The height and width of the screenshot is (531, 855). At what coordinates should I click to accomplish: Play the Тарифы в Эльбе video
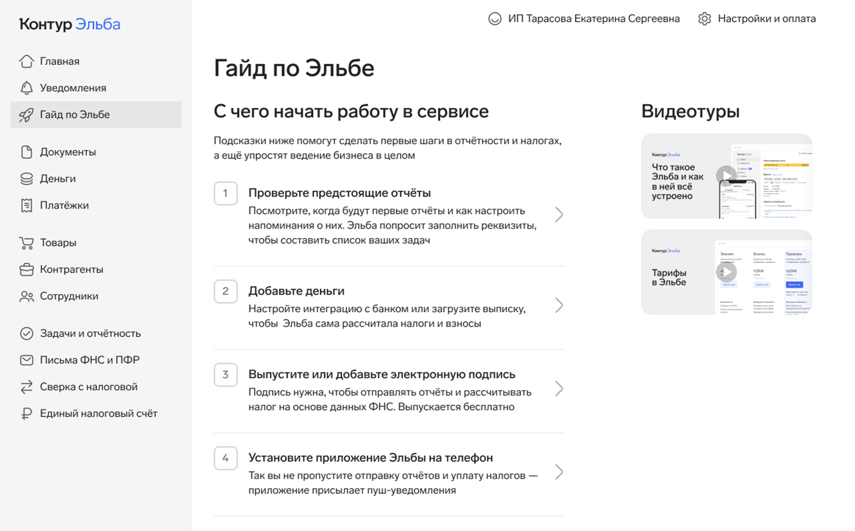pyautogui.click(x=726, y=272)
